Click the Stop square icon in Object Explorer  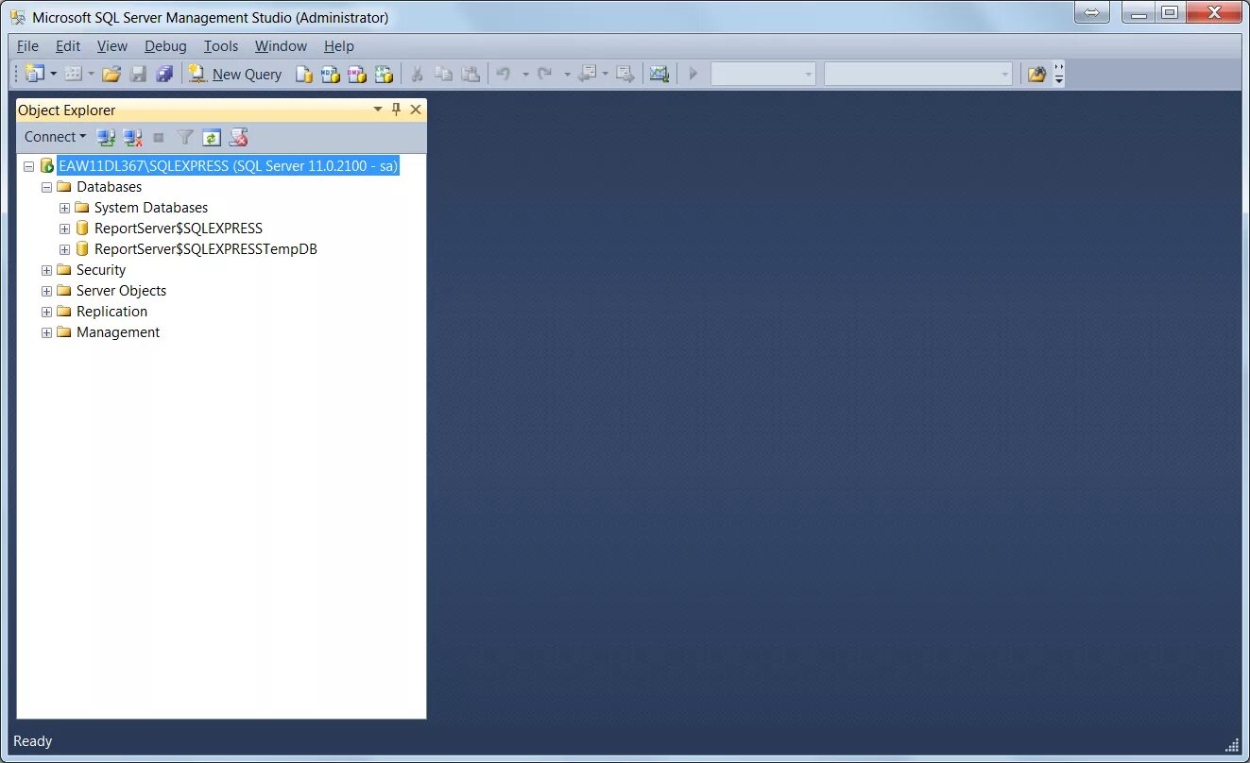click(159, 138)
